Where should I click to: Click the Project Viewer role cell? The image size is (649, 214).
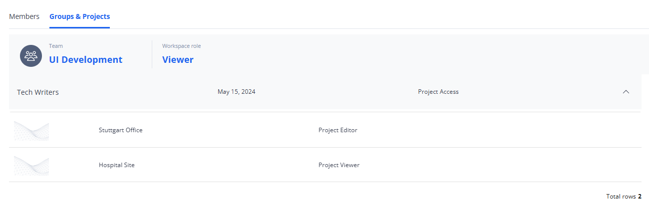[338, 165]
